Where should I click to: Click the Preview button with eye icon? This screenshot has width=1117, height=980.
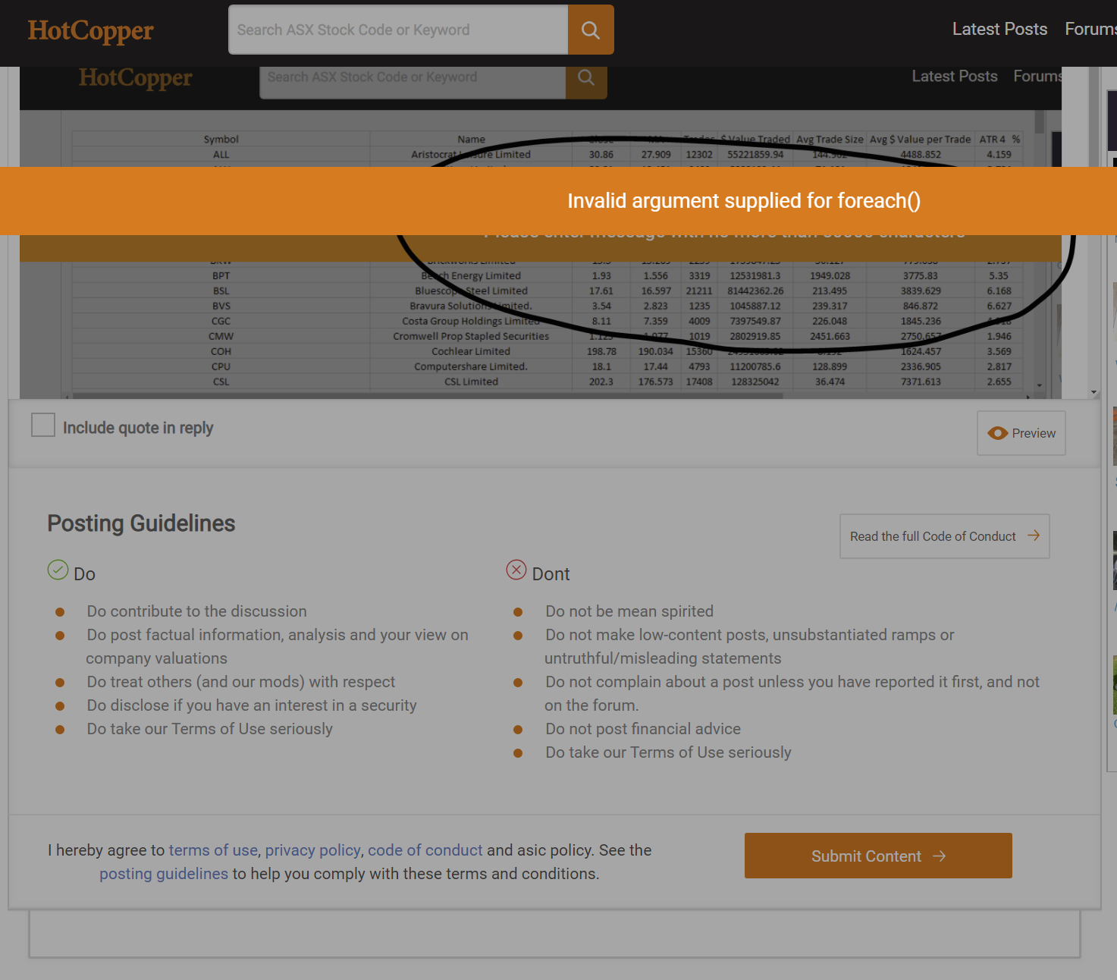pos(1021,433)
